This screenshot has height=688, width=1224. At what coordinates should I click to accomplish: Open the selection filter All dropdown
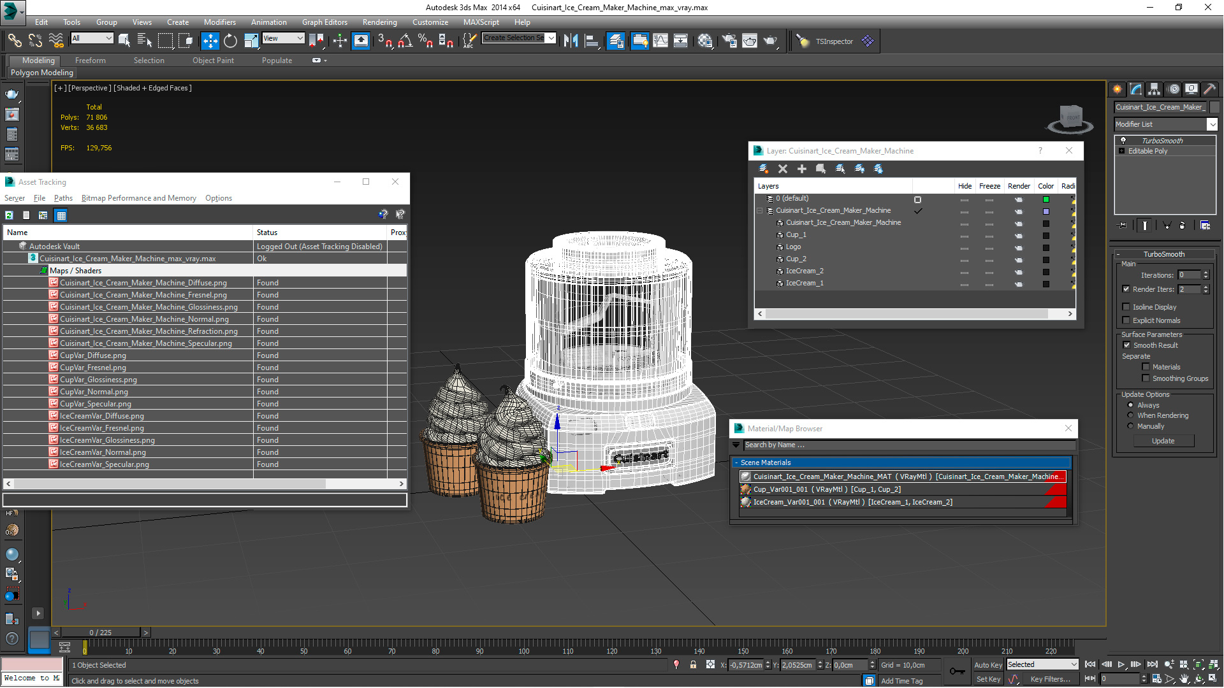pos(92,38)
